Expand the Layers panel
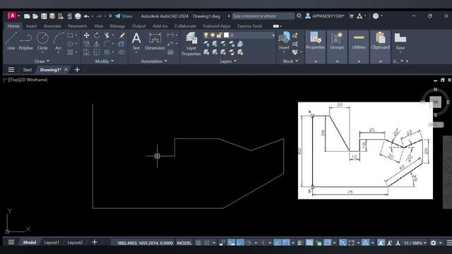 228,61
